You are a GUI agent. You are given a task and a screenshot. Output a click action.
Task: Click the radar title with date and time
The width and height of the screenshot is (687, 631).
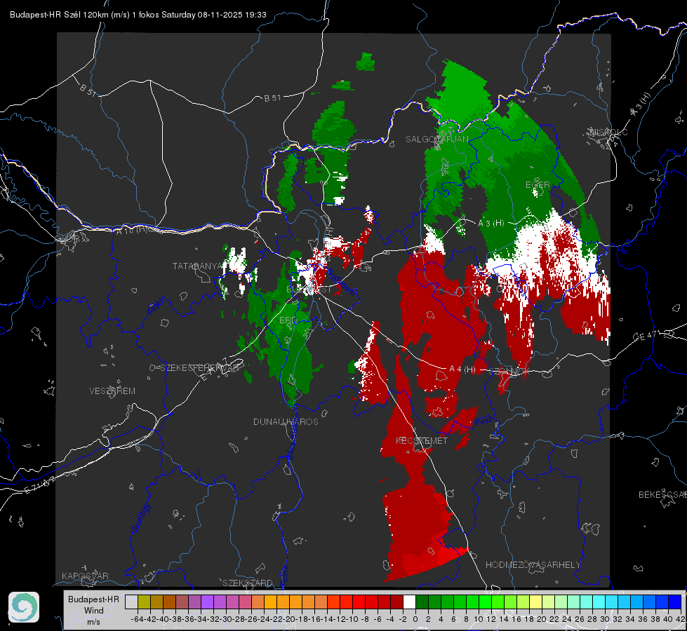[x=138, y=15]
